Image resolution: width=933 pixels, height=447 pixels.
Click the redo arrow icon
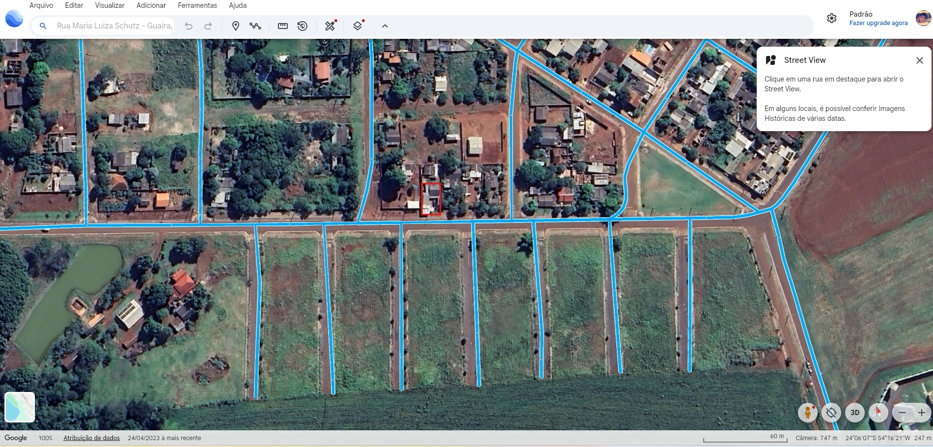208,26
